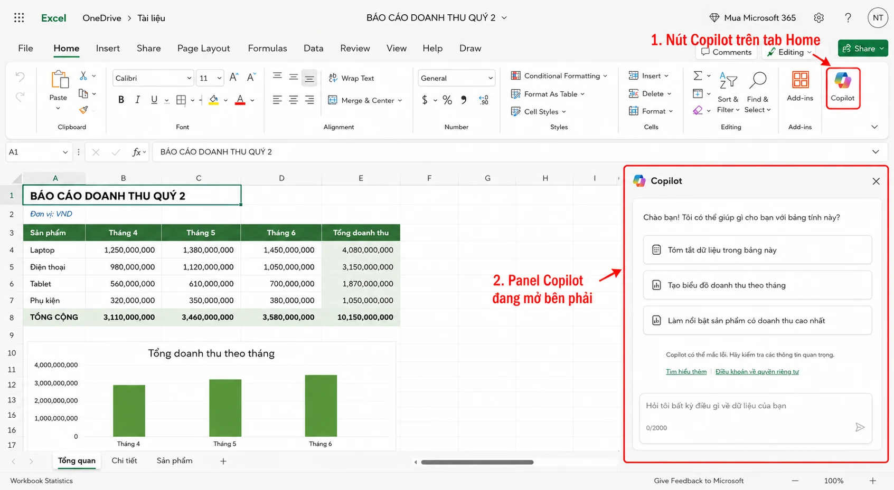894x490 pixels.
Task: Click 'Tạo biểu đồ doanh thu theo tháng' suggestion
Action: [757, 285]
